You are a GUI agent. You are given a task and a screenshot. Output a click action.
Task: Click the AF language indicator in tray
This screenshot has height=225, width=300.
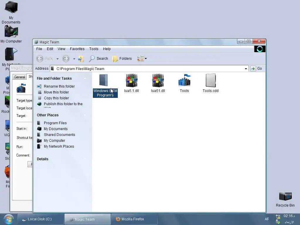pyautogui.click(x=267, y=219)
